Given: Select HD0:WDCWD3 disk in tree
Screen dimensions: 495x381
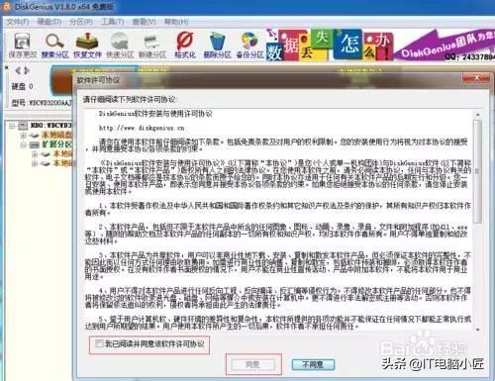Looking at the screenshot, I should click(50, 126).
